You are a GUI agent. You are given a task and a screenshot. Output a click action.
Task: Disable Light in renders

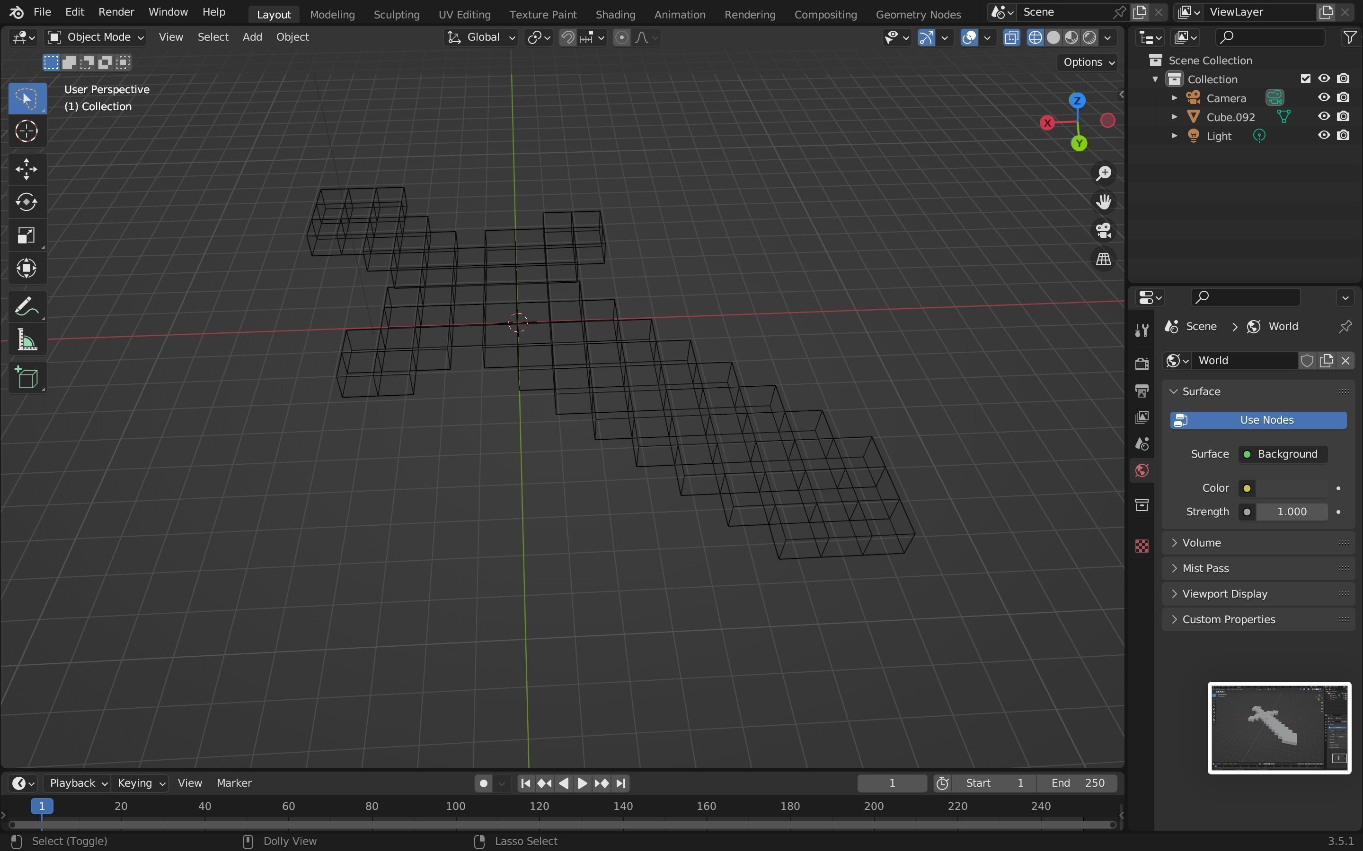click(x=1343, y=136)
